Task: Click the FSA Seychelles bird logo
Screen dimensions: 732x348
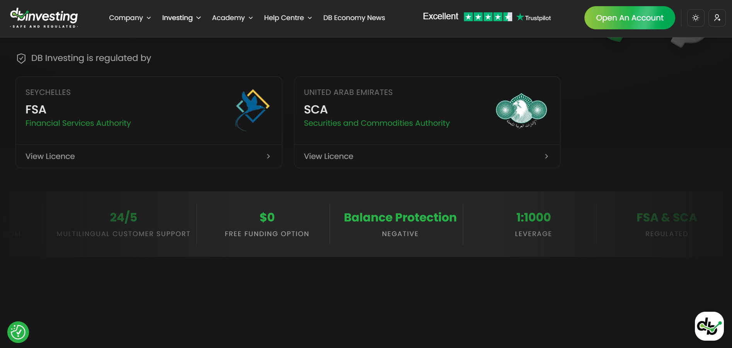Action: [x=252, y=110]
